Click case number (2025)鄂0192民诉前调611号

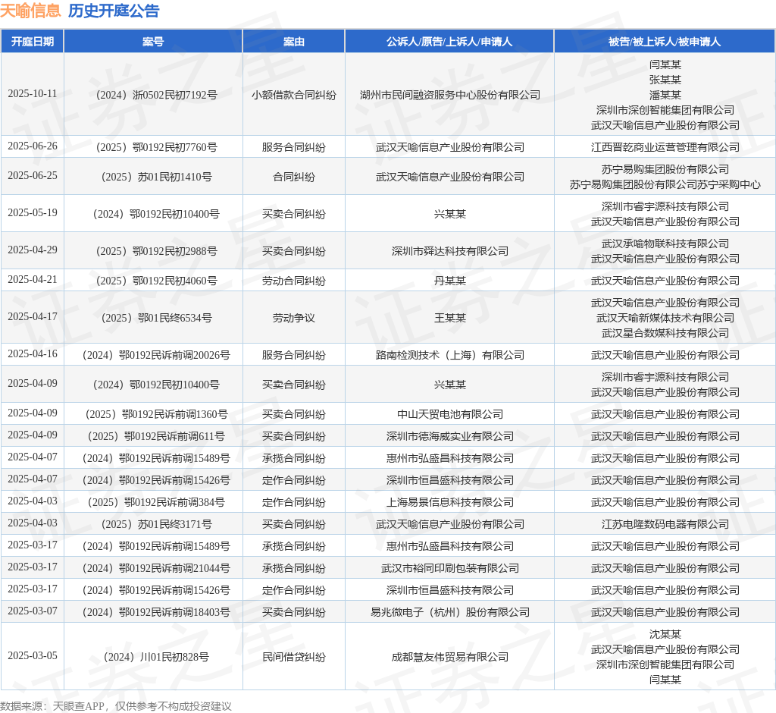156,436
